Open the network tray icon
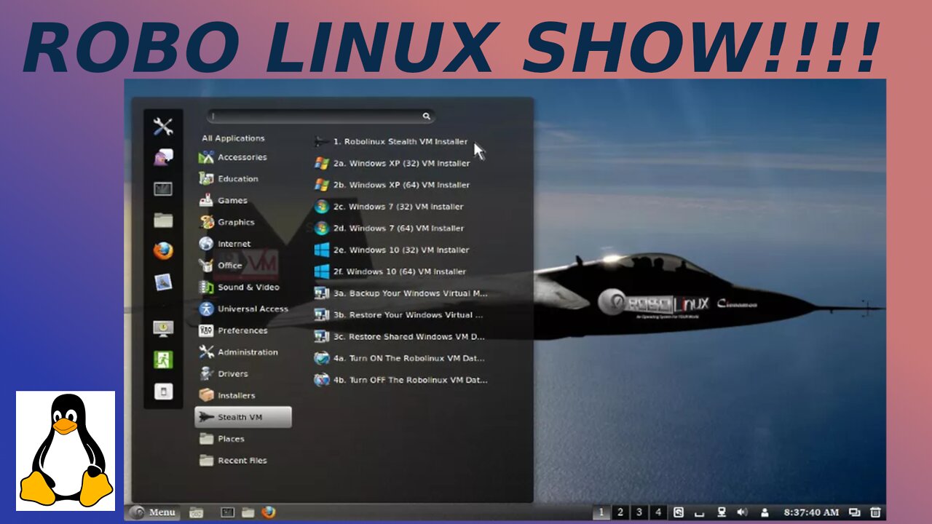This screenshot has width=932, height=524. point(722,512)
